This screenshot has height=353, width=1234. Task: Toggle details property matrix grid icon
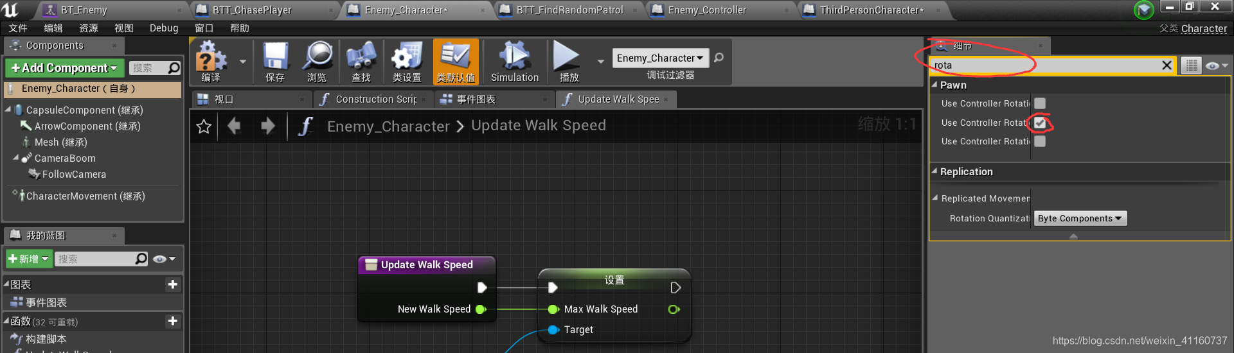pos(1191,65)
